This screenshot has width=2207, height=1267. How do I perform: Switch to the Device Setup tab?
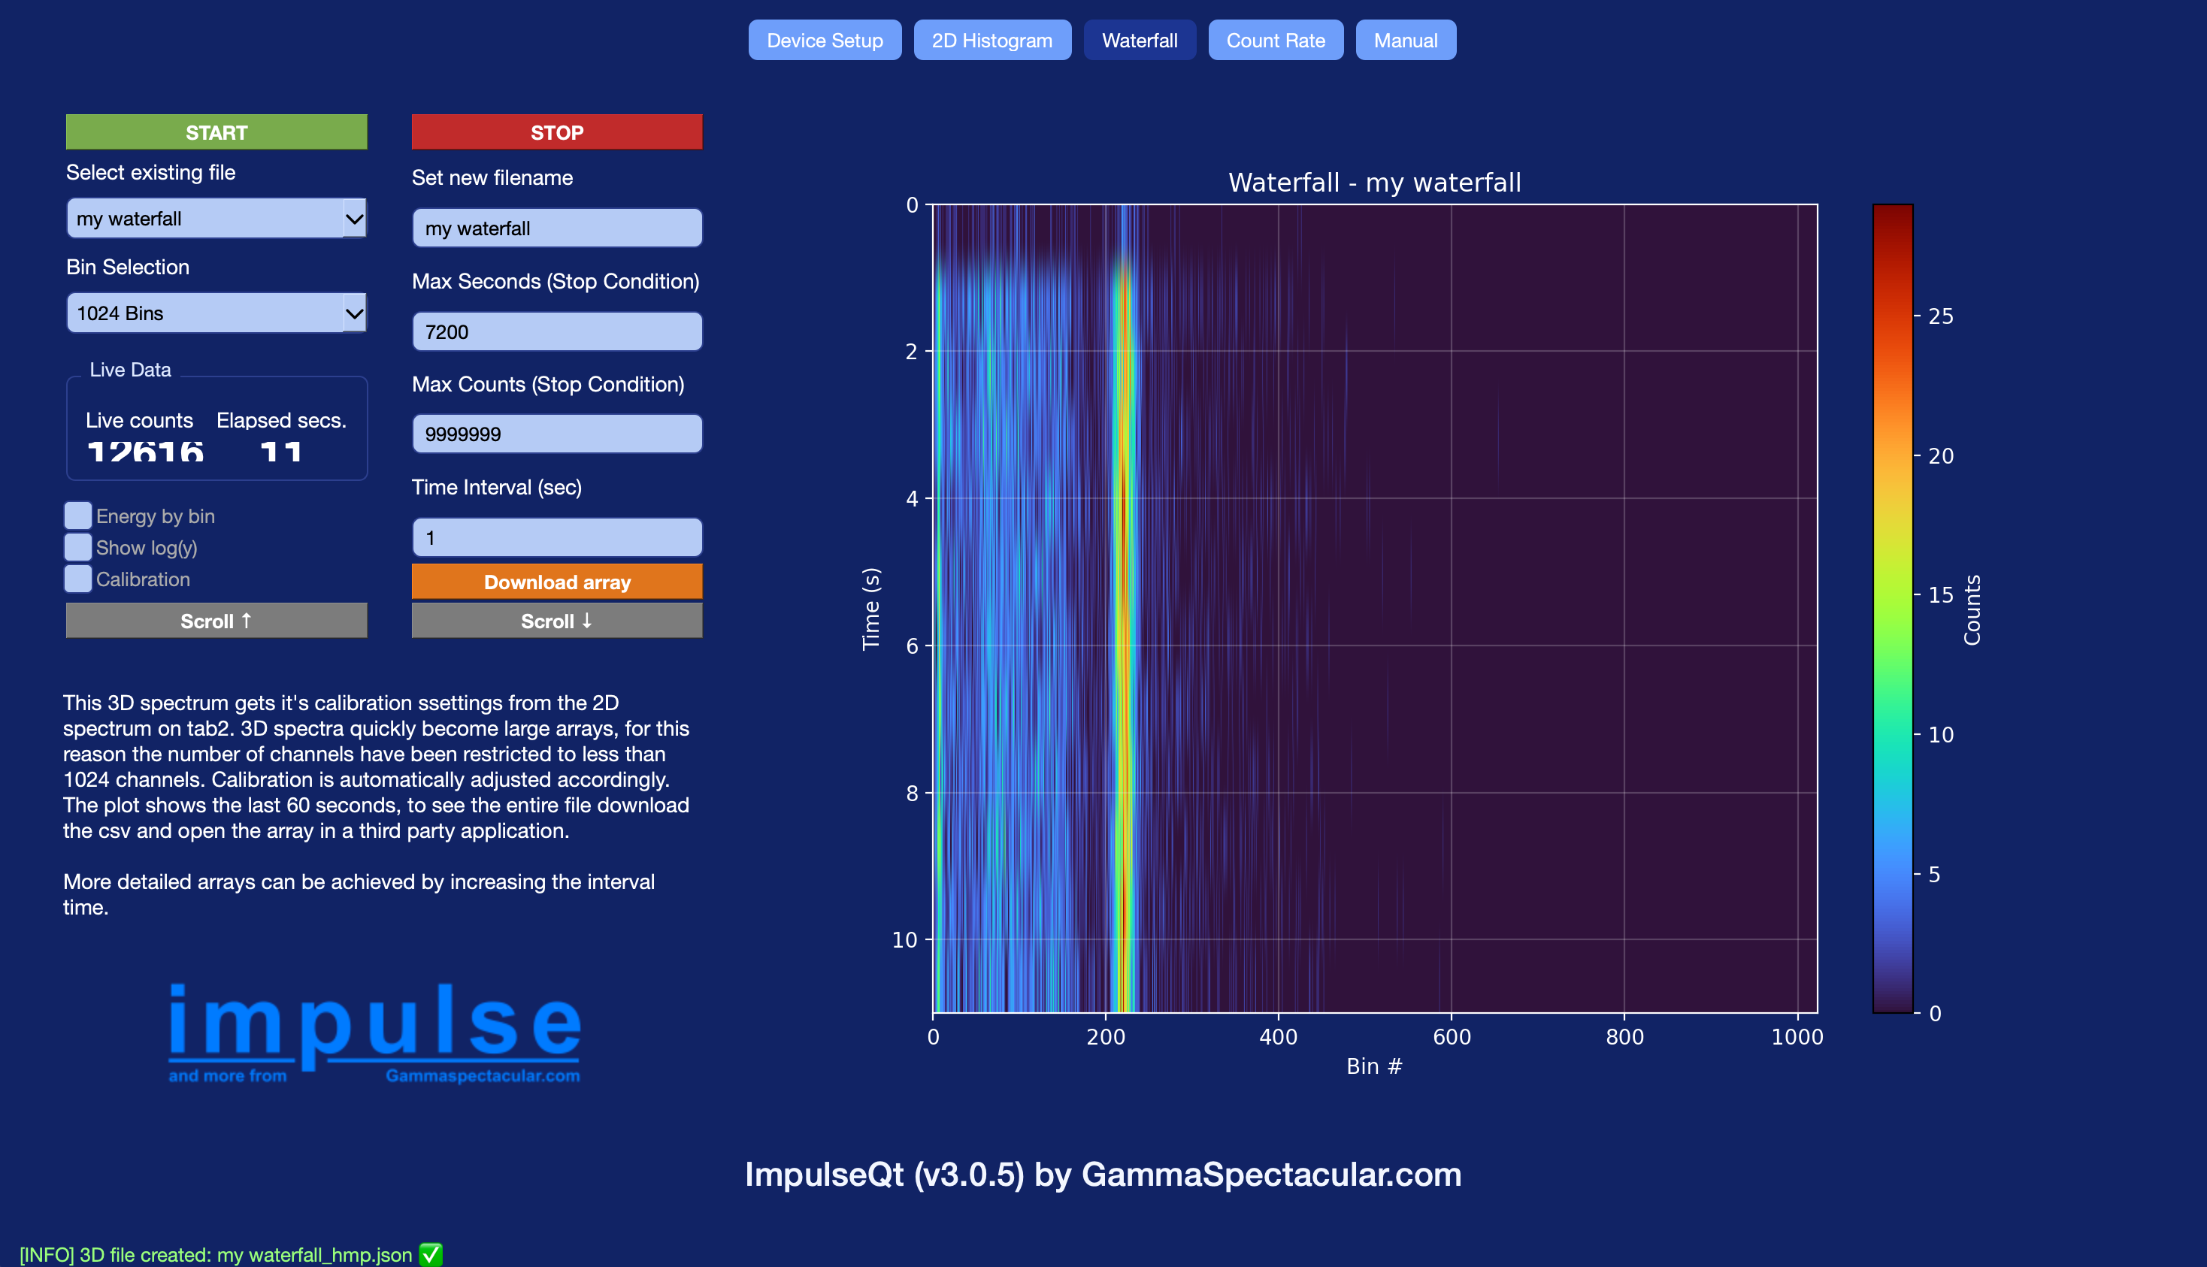pos(824,40)
